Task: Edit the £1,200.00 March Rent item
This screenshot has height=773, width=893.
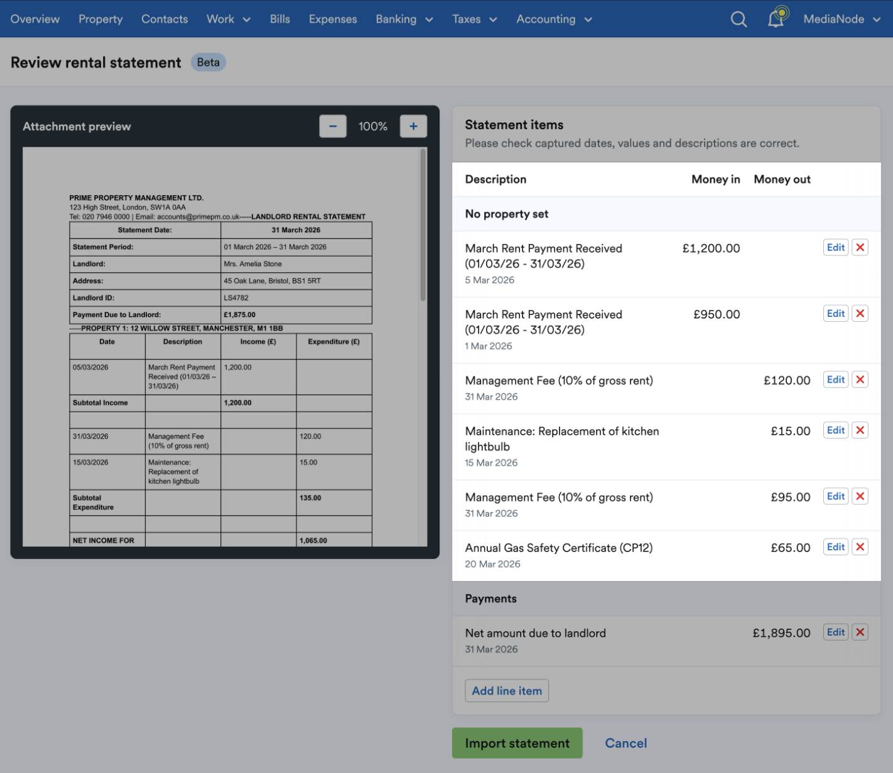Action: click(x=836, y=247)
